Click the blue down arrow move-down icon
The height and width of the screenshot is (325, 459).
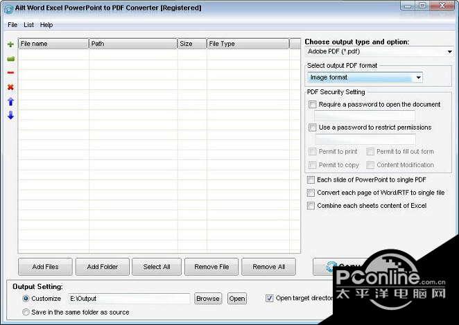10,115
